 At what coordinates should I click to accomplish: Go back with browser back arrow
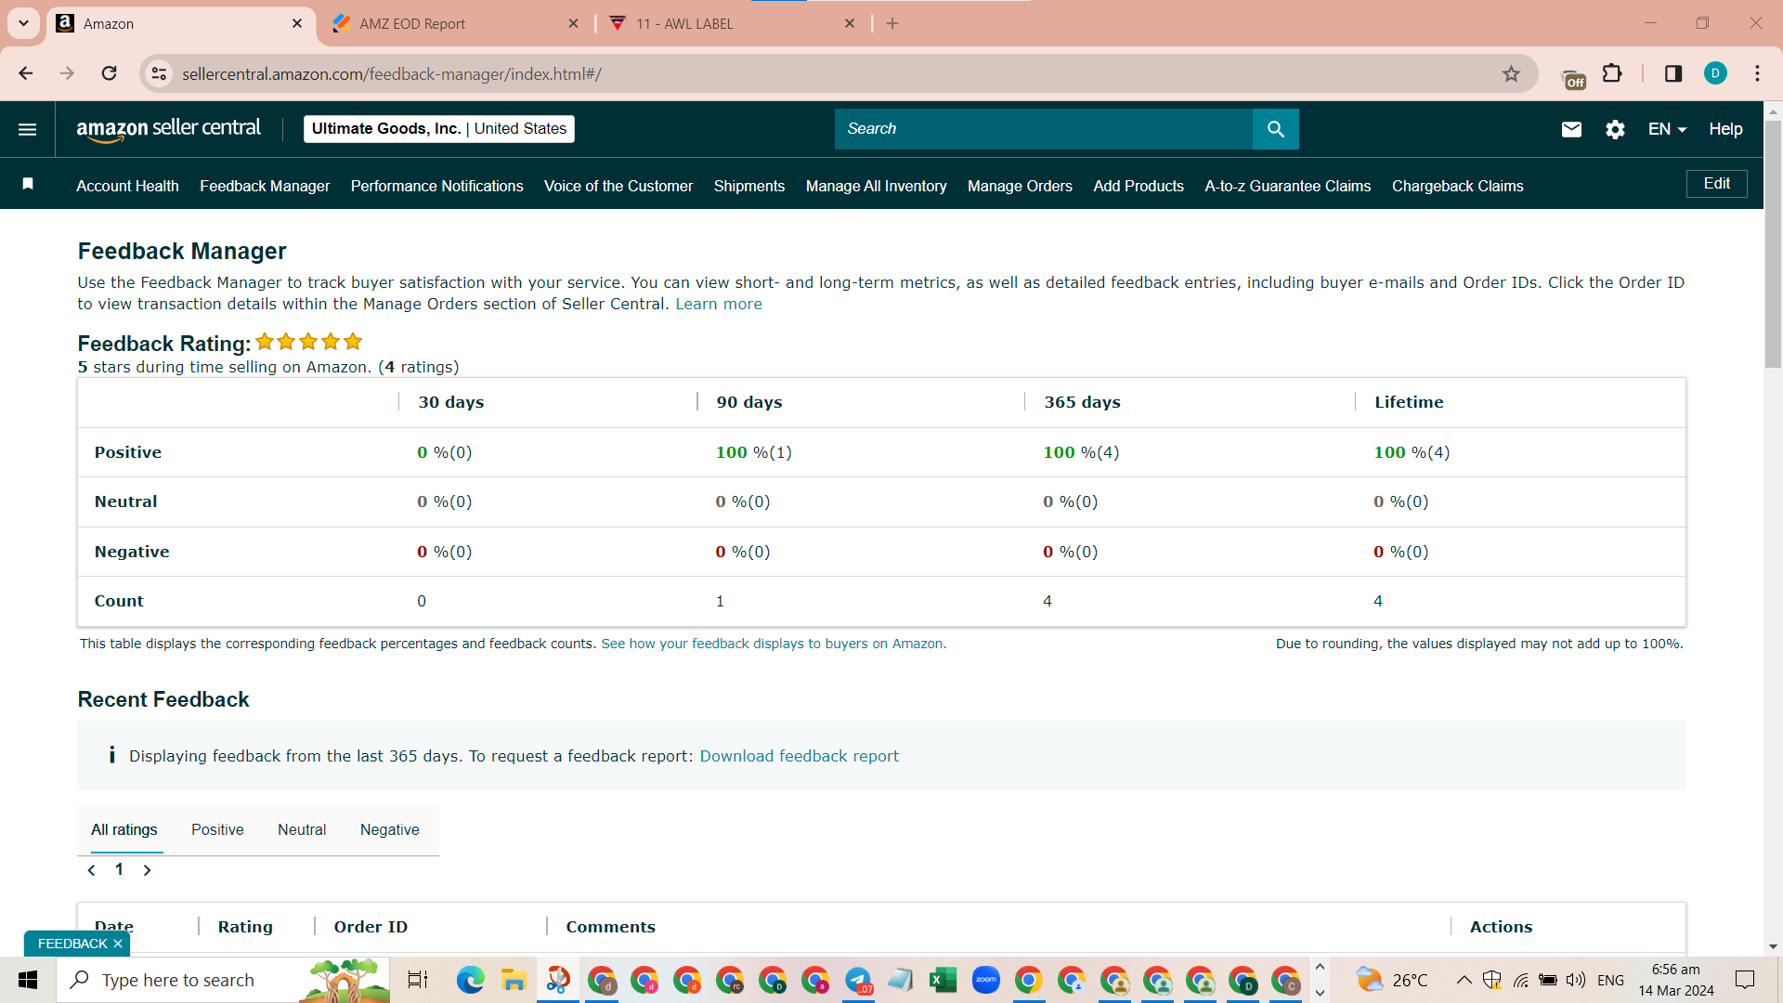[26, 73]
